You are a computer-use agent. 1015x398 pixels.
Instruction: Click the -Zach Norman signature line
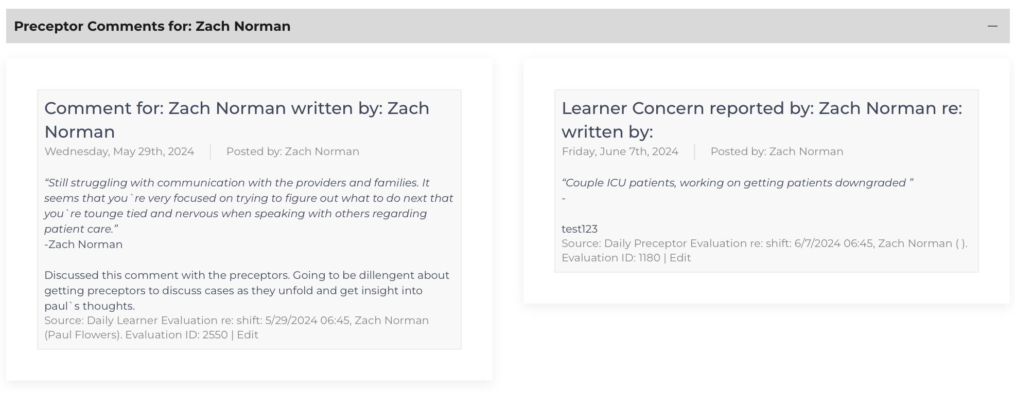[x=83, y=244]
